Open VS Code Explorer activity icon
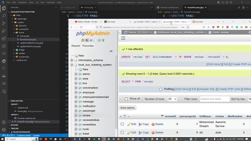 [x=4, y=8]
